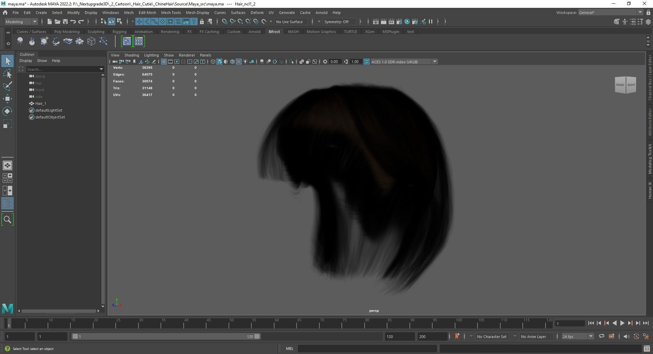Click the Save Scene icon
653x354 pixels.
[x=65, y=22]
